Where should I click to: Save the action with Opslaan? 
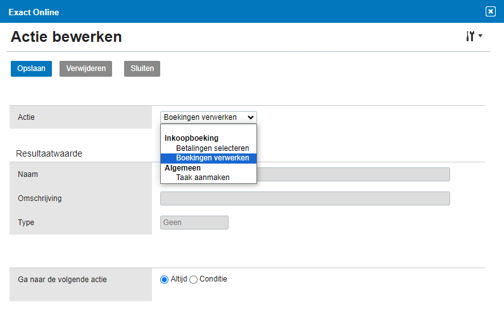31,68
